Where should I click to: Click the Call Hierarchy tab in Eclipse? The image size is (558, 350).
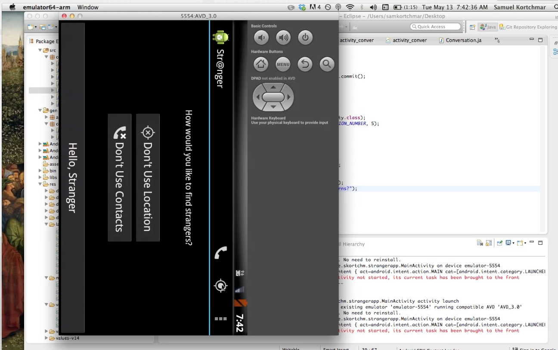click(352, 244)
